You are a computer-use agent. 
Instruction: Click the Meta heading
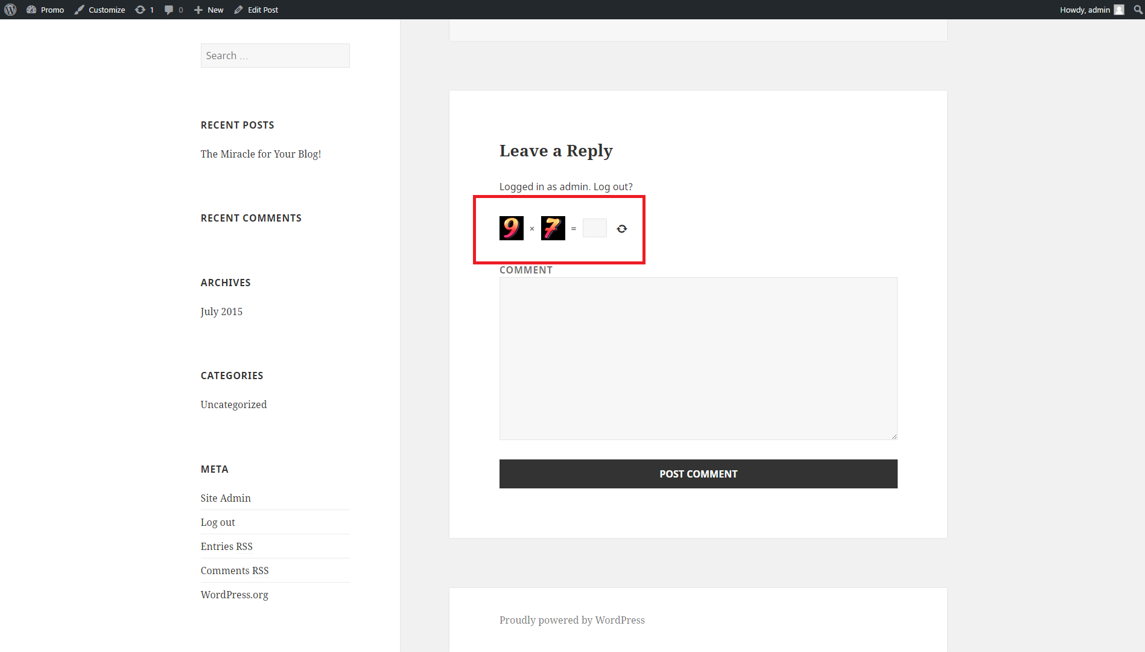(x=215, y=469)
